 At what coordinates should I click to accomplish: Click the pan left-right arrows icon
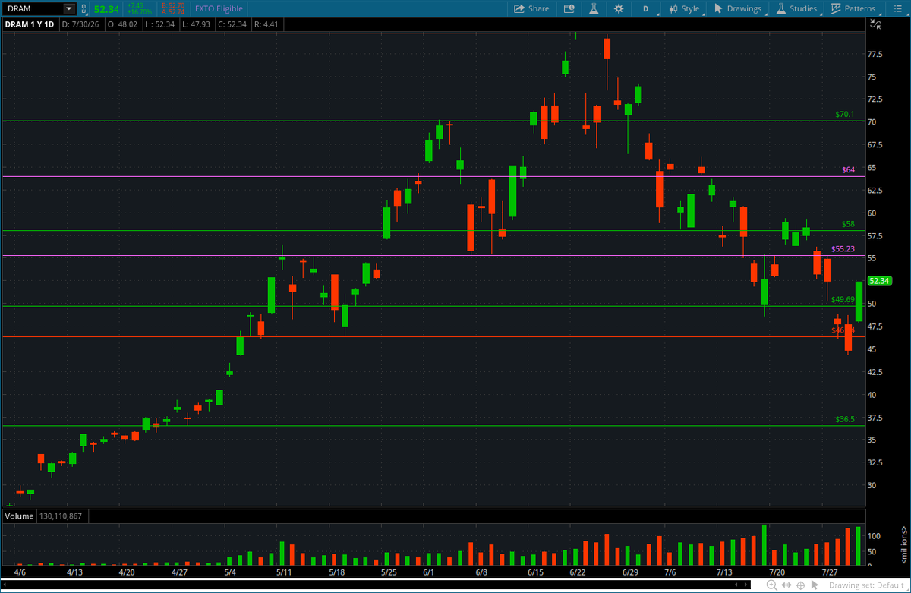click(786, 585)
